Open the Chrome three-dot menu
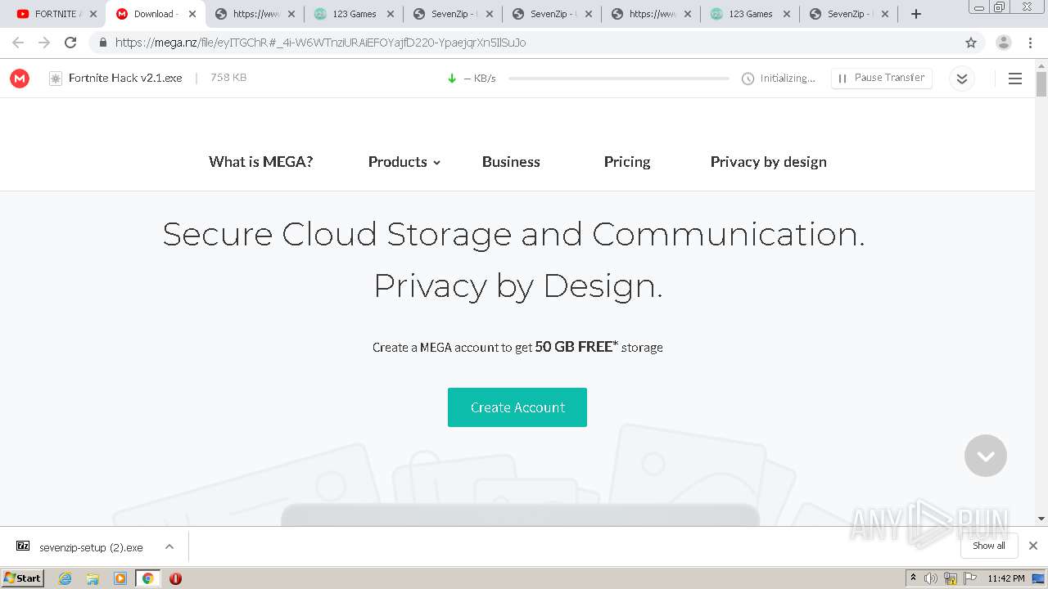This screenshot has height=589, width=1048. 1030,43
